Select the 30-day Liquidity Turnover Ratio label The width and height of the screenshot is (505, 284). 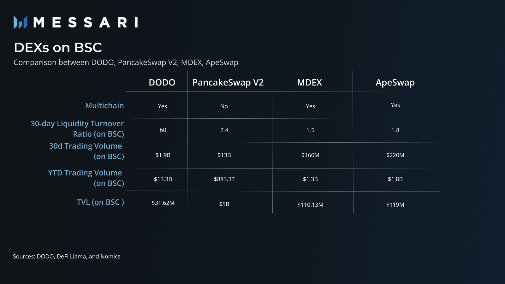click(77, 129)
